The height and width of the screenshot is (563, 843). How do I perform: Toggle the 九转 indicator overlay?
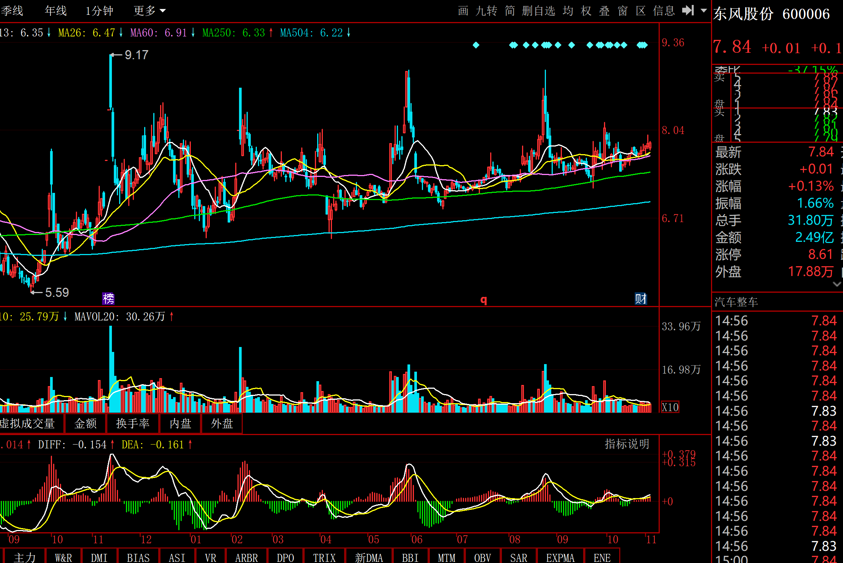[486, 11]
